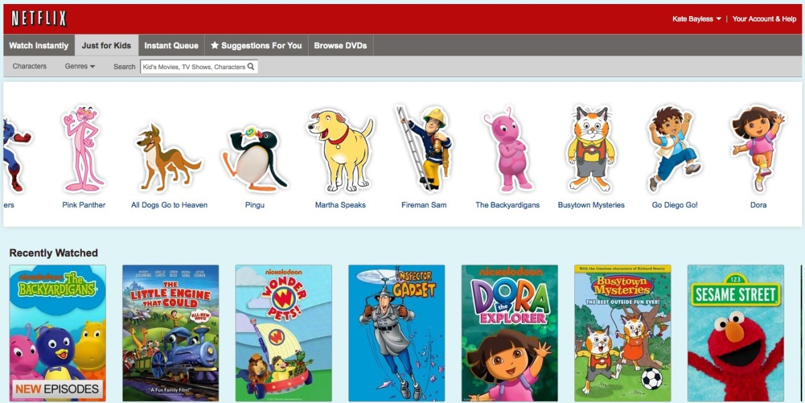Open the Busytown Mysteries DVD poster
805x403 pixels.
(x=623, y=333)
